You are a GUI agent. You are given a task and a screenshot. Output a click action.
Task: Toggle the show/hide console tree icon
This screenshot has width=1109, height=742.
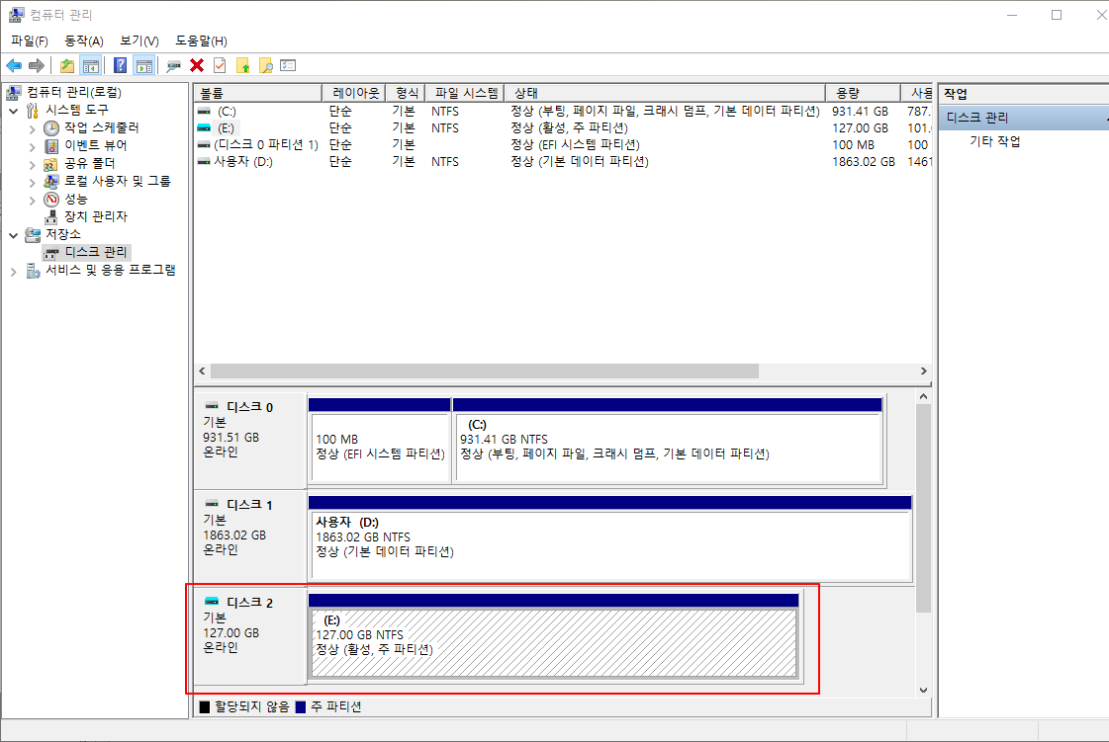click(91, 66)
